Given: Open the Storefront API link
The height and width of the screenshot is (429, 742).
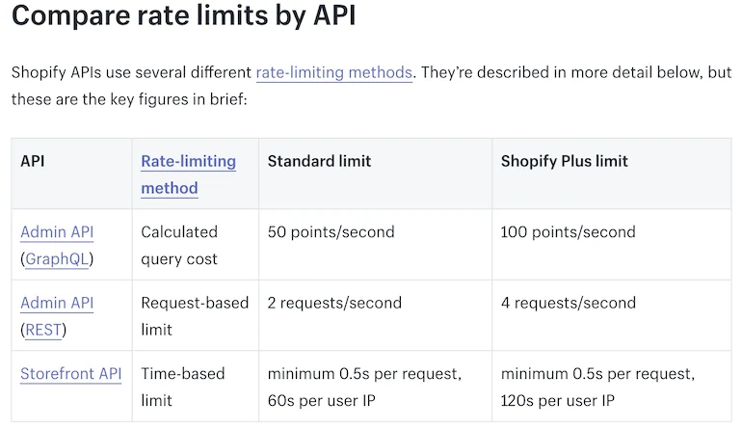Looking at the screenshot, I should [70, 373].
